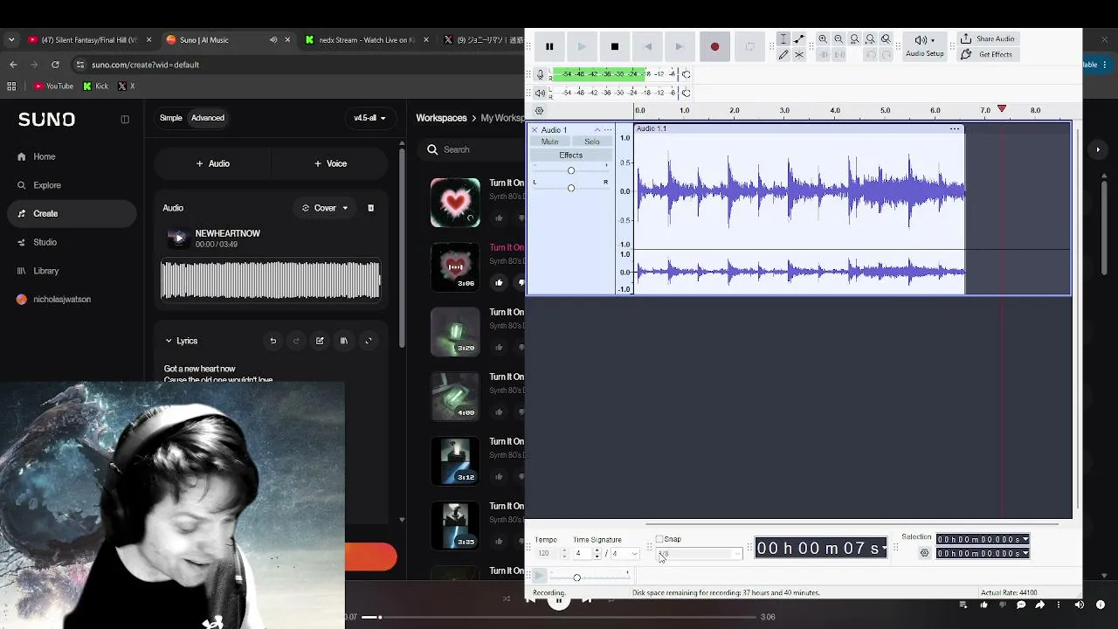Click the song Search field
This screenshot has height=629, width=1118.
pyautogui.click(x=472, y=149)
